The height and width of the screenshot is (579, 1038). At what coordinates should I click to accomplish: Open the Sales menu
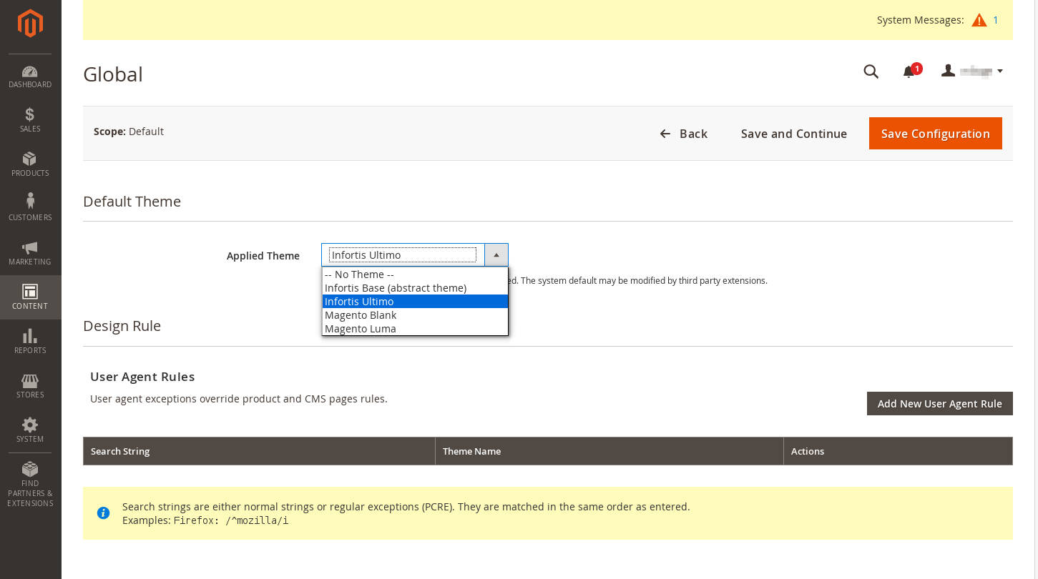[x=30, y=120]
